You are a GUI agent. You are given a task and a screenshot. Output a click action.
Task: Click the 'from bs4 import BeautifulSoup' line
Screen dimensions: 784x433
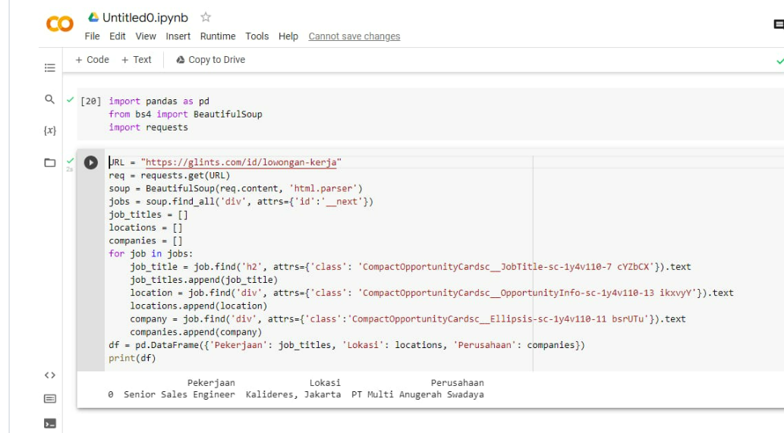point(185,115)
